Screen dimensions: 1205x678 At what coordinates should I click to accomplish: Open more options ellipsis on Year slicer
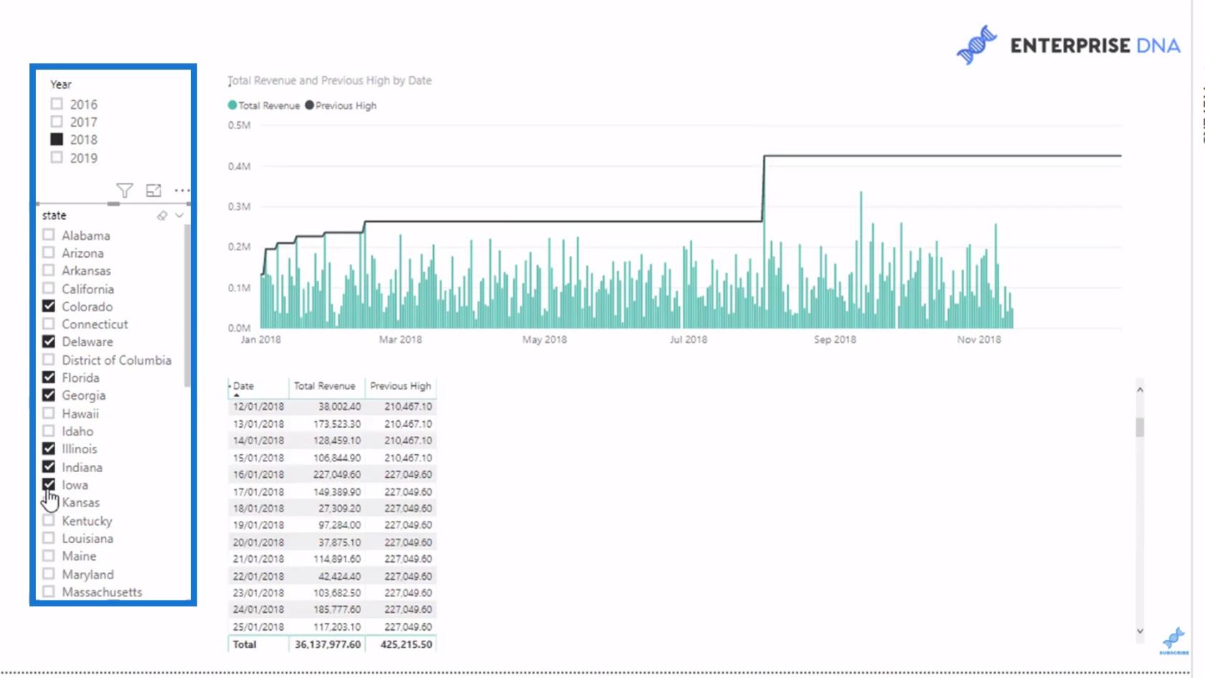(x=182, y=190)
